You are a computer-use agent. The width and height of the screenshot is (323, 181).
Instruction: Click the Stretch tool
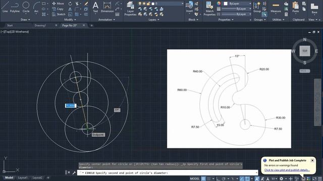pos(59,14)
